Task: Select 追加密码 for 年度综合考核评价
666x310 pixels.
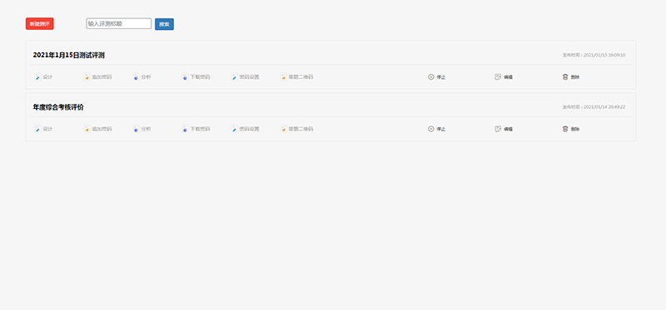Action: (x=97, y=129)
